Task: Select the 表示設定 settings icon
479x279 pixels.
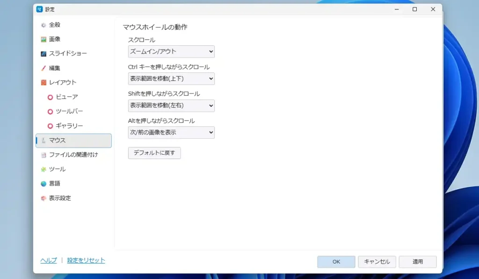Action: point(43,198)
